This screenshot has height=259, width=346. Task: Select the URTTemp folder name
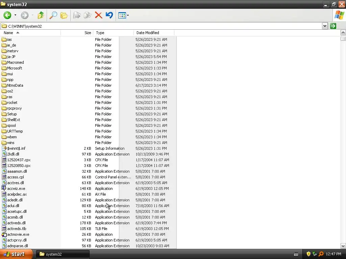click(x=15, y=131)
